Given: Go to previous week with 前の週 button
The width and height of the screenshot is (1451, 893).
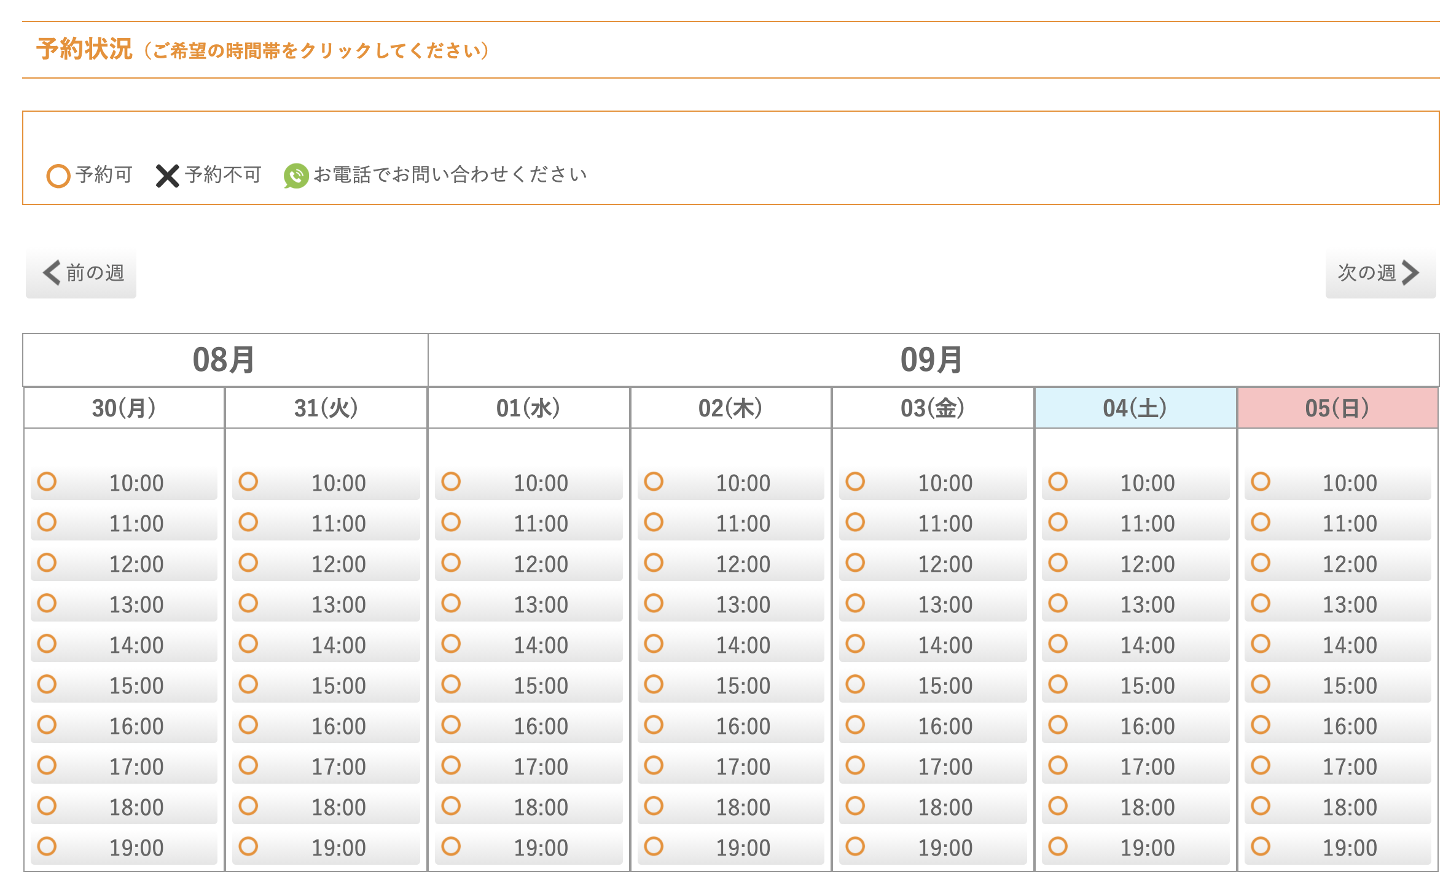Looking at the screenshot, I should pos(81,273).
